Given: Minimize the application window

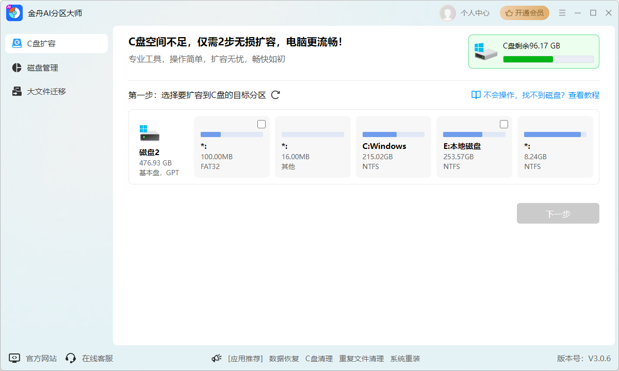Looking at the screenshot, I should click(578, 13).
